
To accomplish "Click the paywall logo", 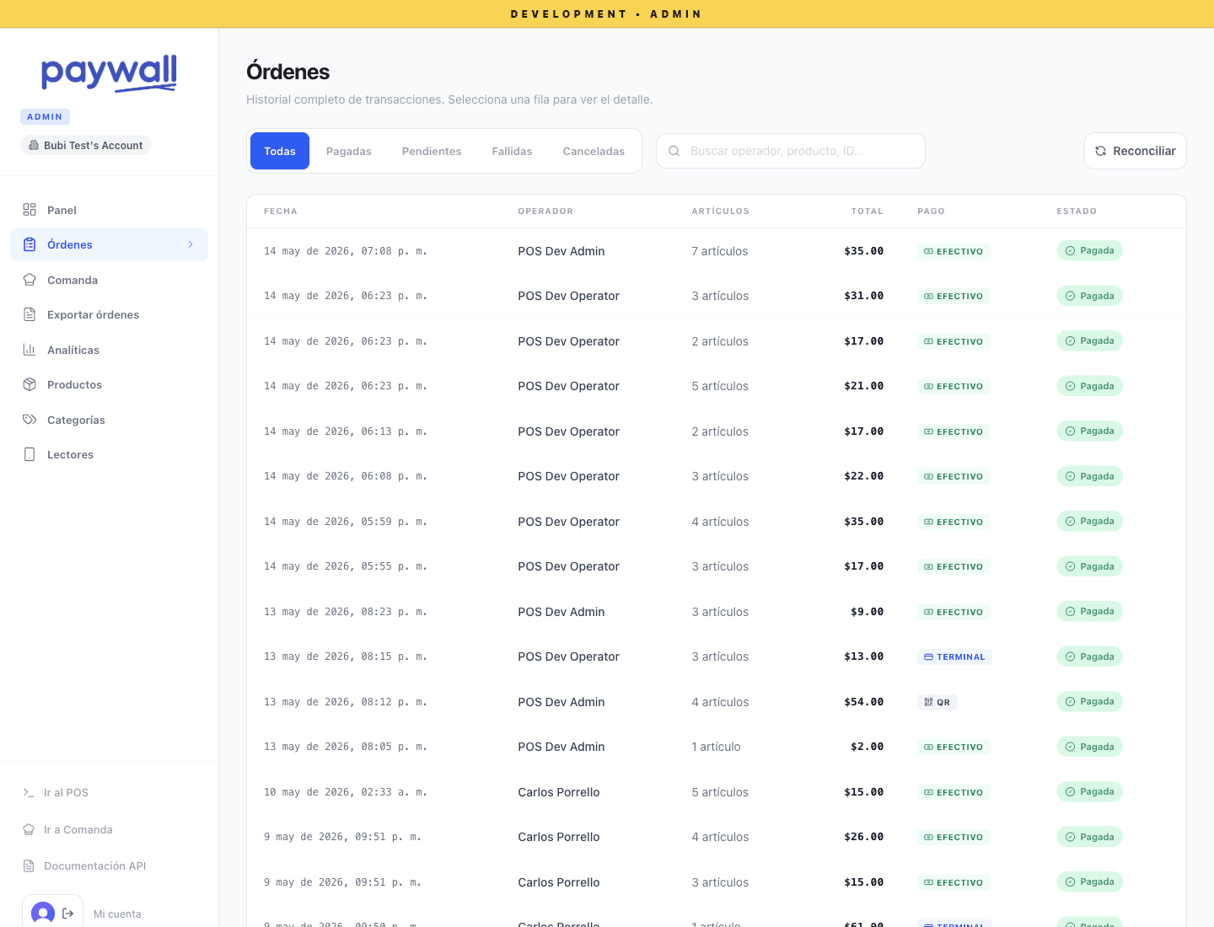I will pos(110,72).
